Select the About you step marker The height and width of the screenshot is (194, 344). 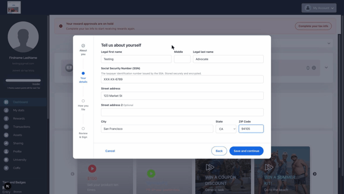click(83, 46)
